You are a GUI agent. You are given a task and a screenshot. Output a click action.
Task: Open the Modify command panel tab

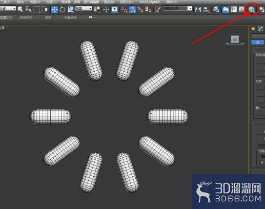point(261,29)
